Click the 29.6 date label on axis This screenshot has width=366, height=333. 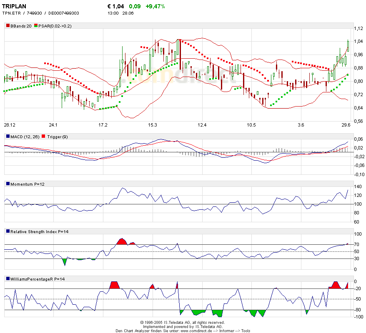pos(345,125)
